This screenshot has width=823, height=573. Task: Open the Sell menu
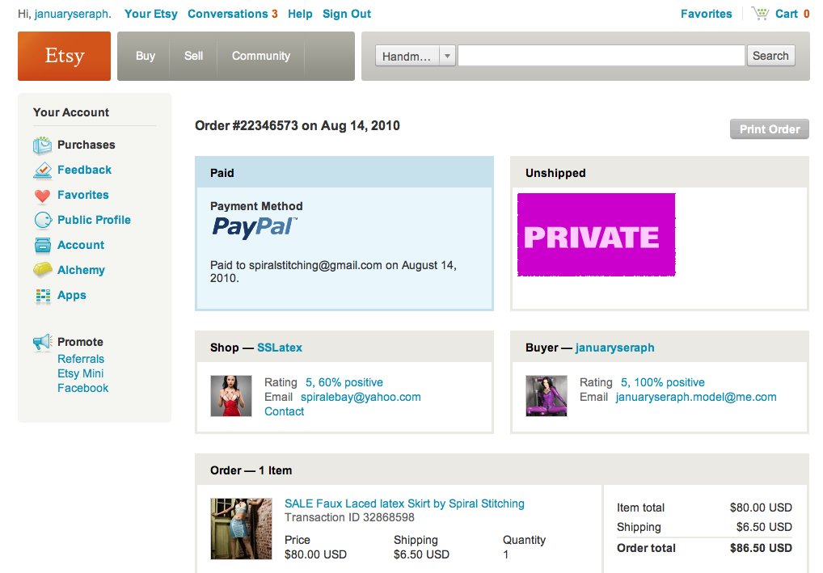(194, 56)
